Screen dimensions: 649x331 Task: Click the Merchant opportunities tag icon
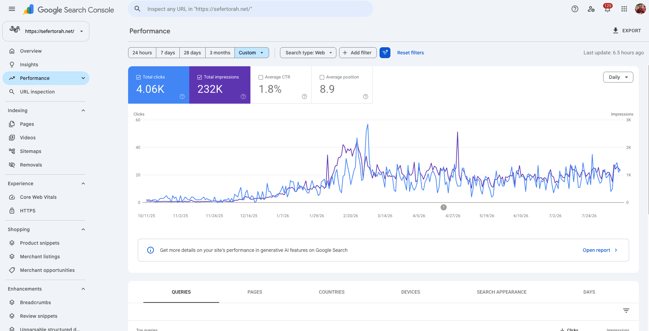tap(12, 270)
